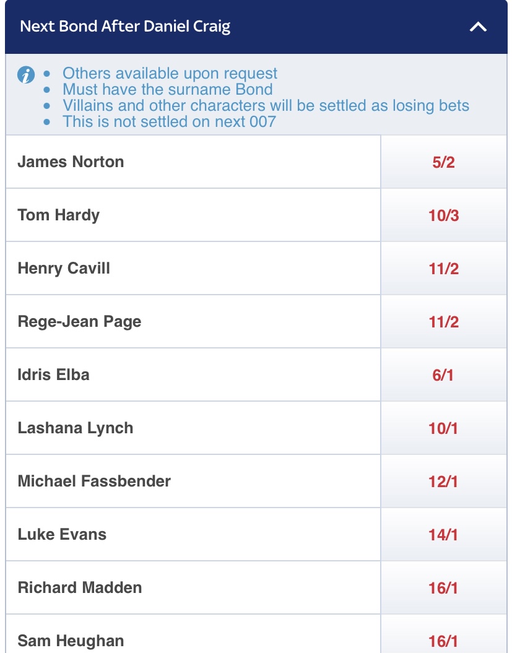Click the blue info icon
This screenshot has height=653, width=512.
(26, 76)
